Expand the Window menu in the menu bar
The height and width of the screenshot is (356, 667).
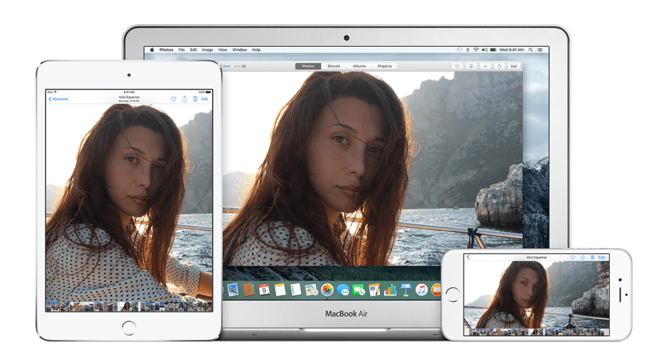pos(239,50)
